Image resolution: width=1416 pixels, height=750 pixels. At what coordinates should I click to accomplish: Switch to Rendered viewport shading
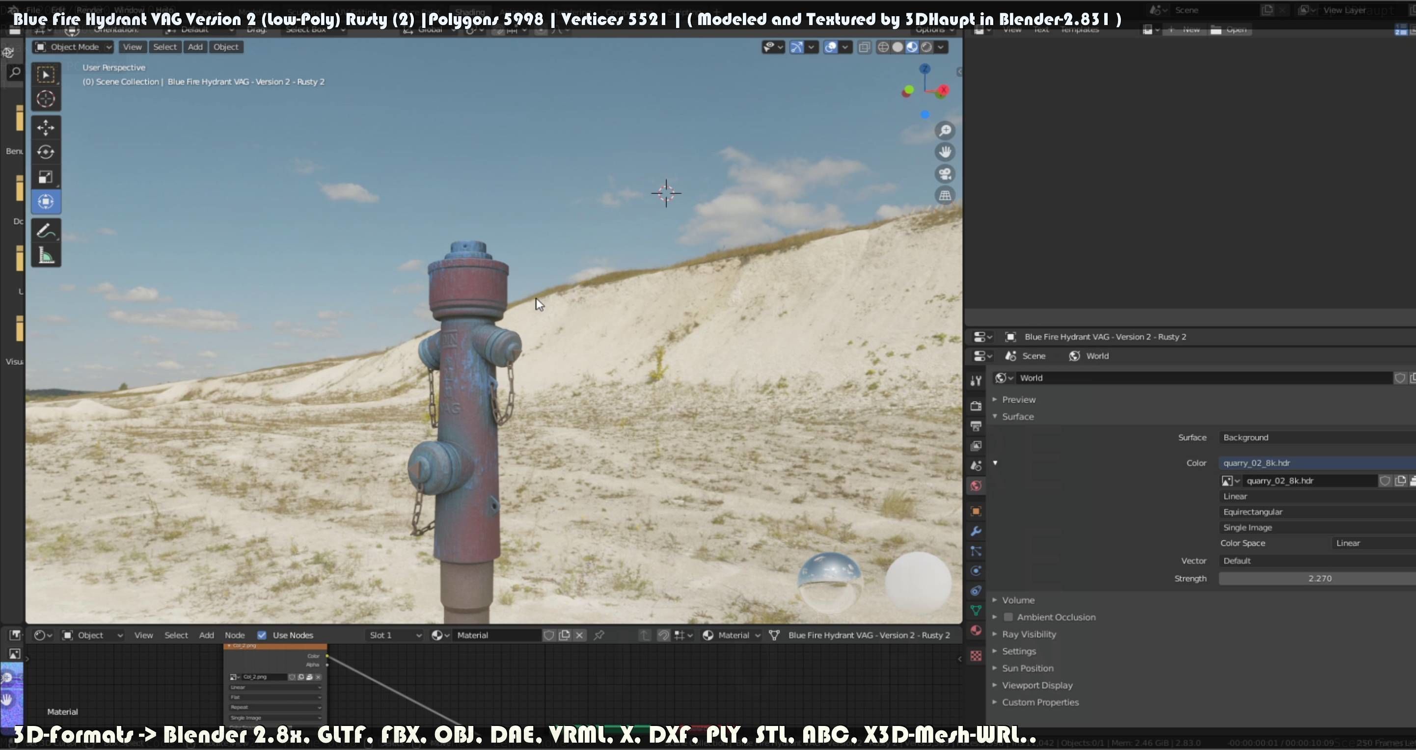tap(926, 47)
